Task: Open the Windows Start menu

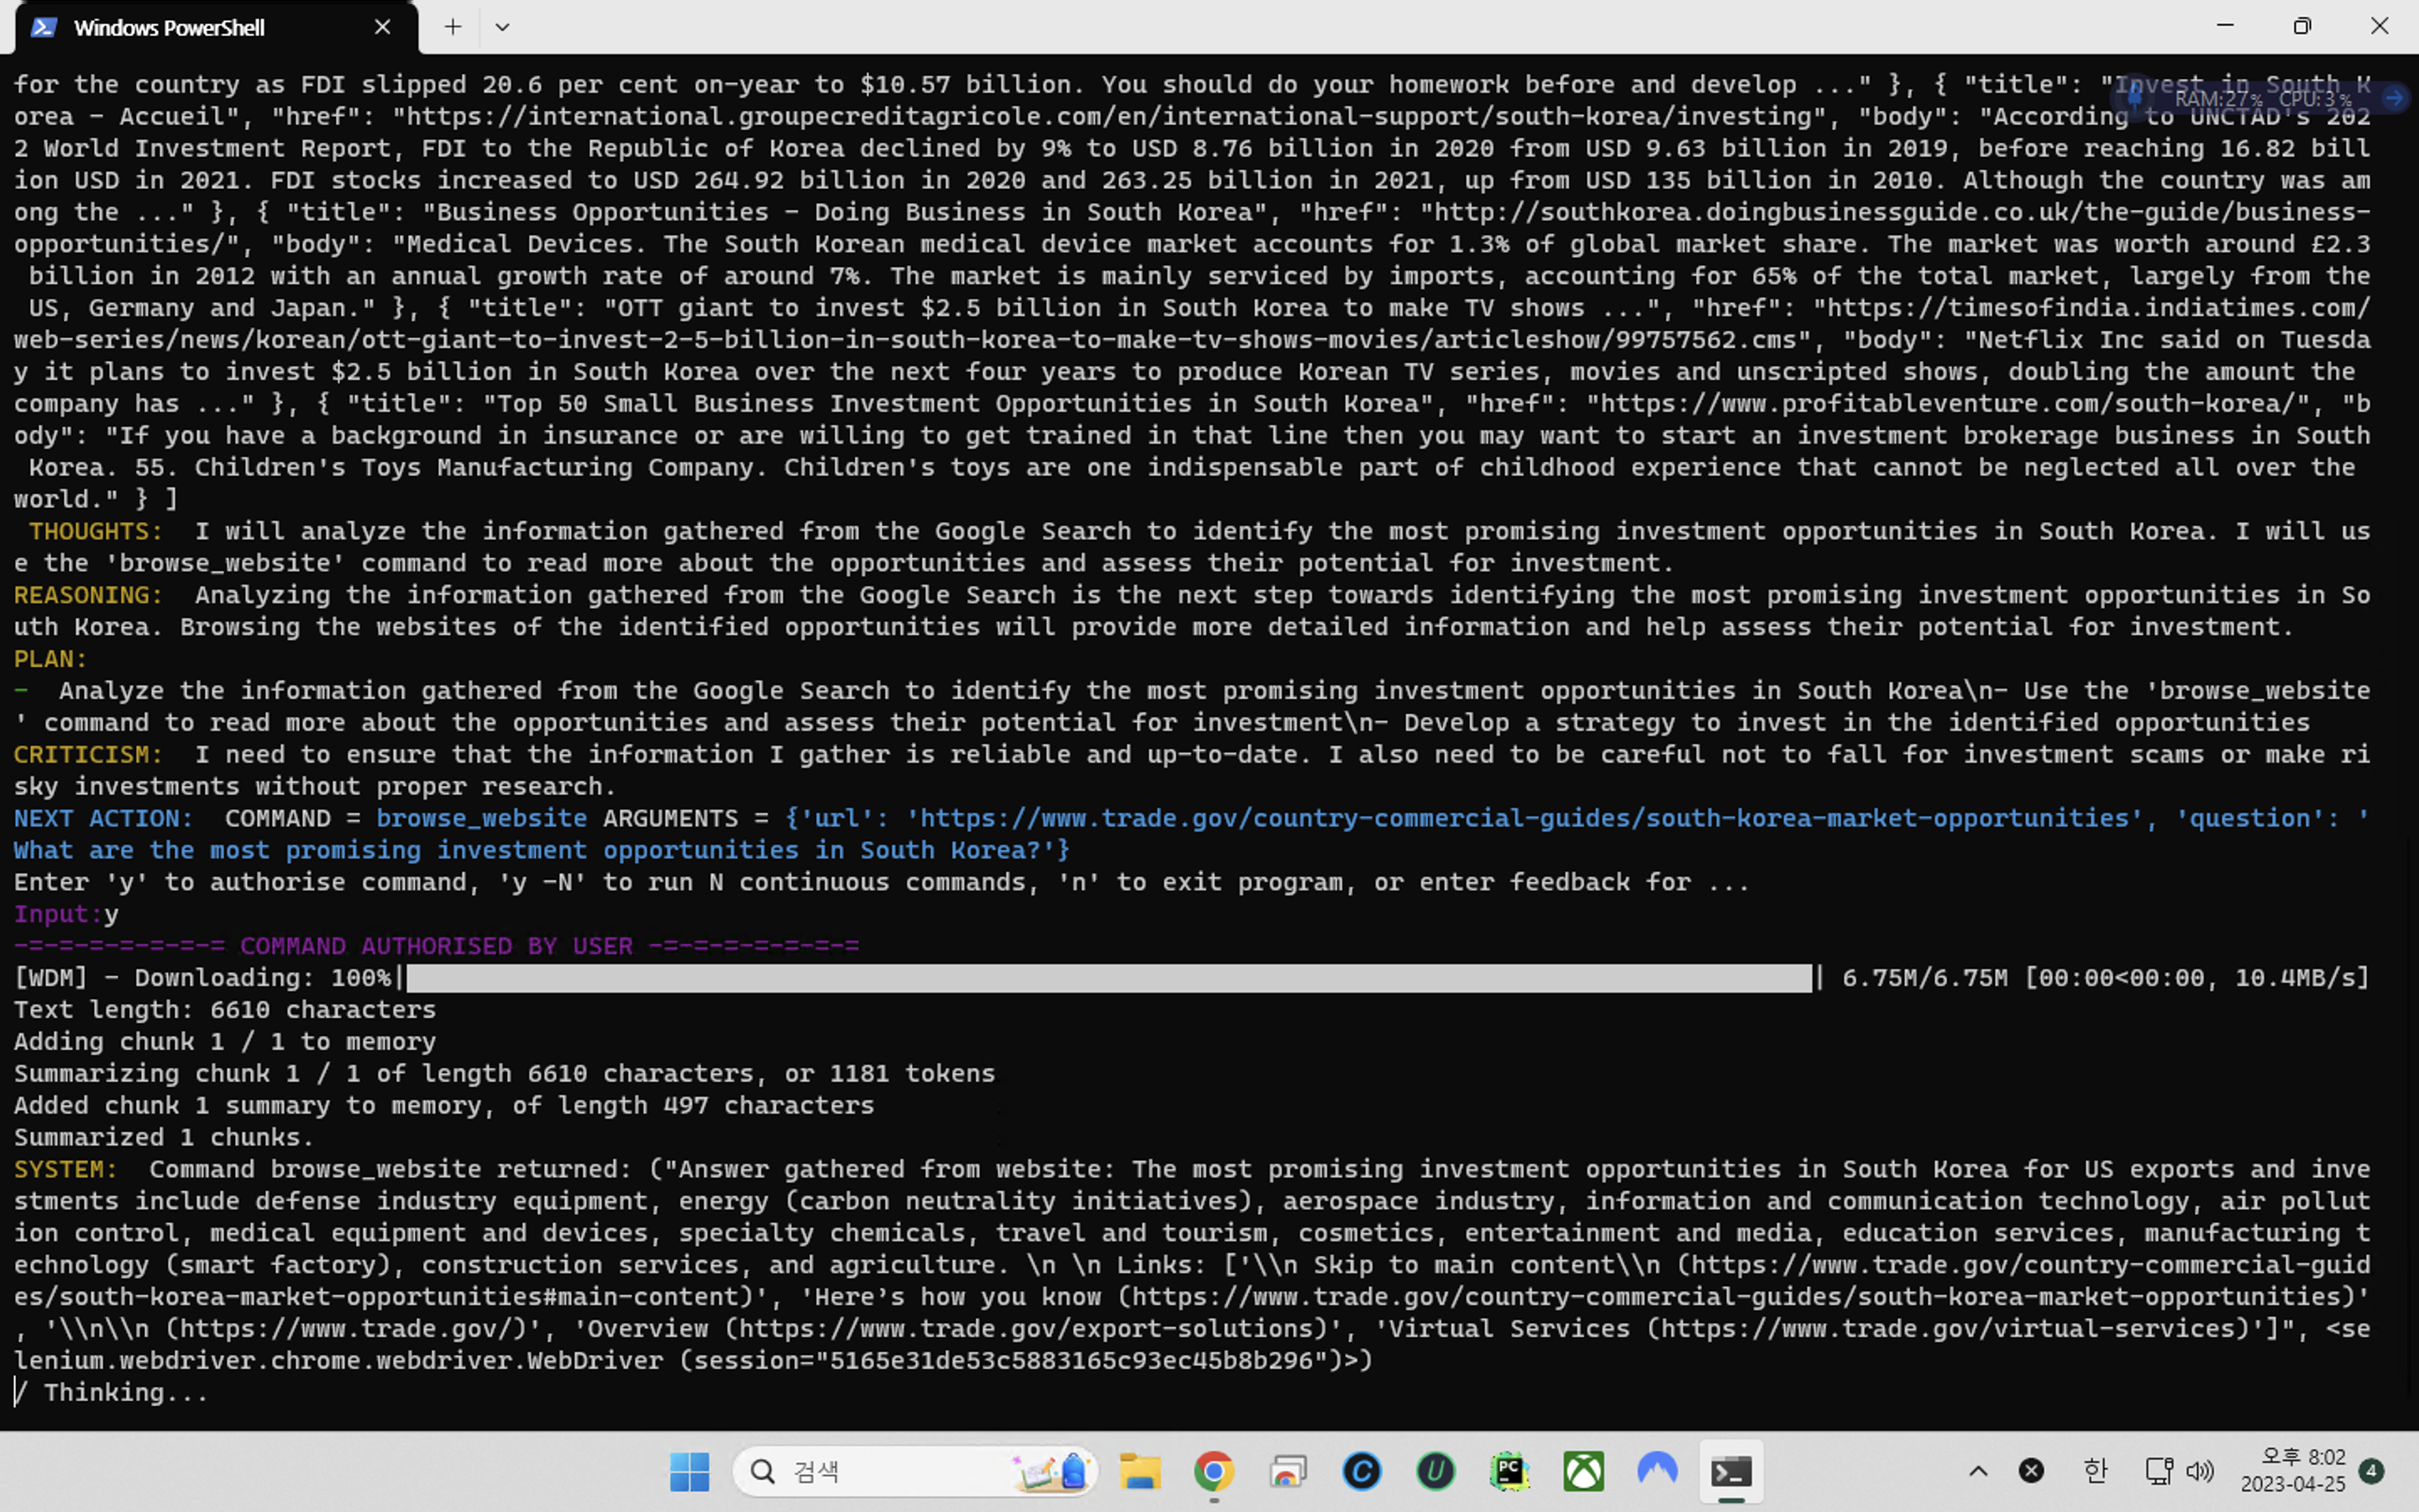Action: 689,1471
